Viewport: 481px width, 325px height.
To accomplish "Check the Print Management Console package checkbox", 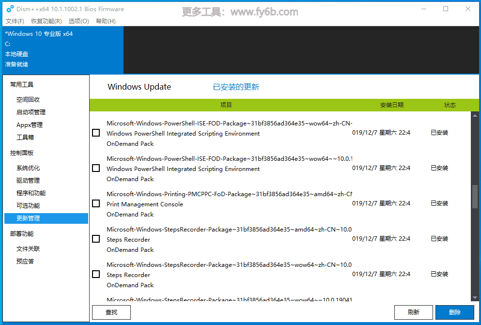I will (x=96, y=203).
